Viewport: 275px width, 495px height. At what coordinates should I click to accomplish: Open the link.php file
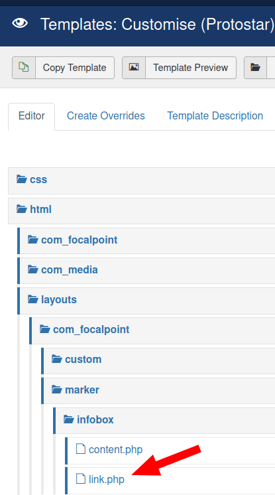click(107, 479)
